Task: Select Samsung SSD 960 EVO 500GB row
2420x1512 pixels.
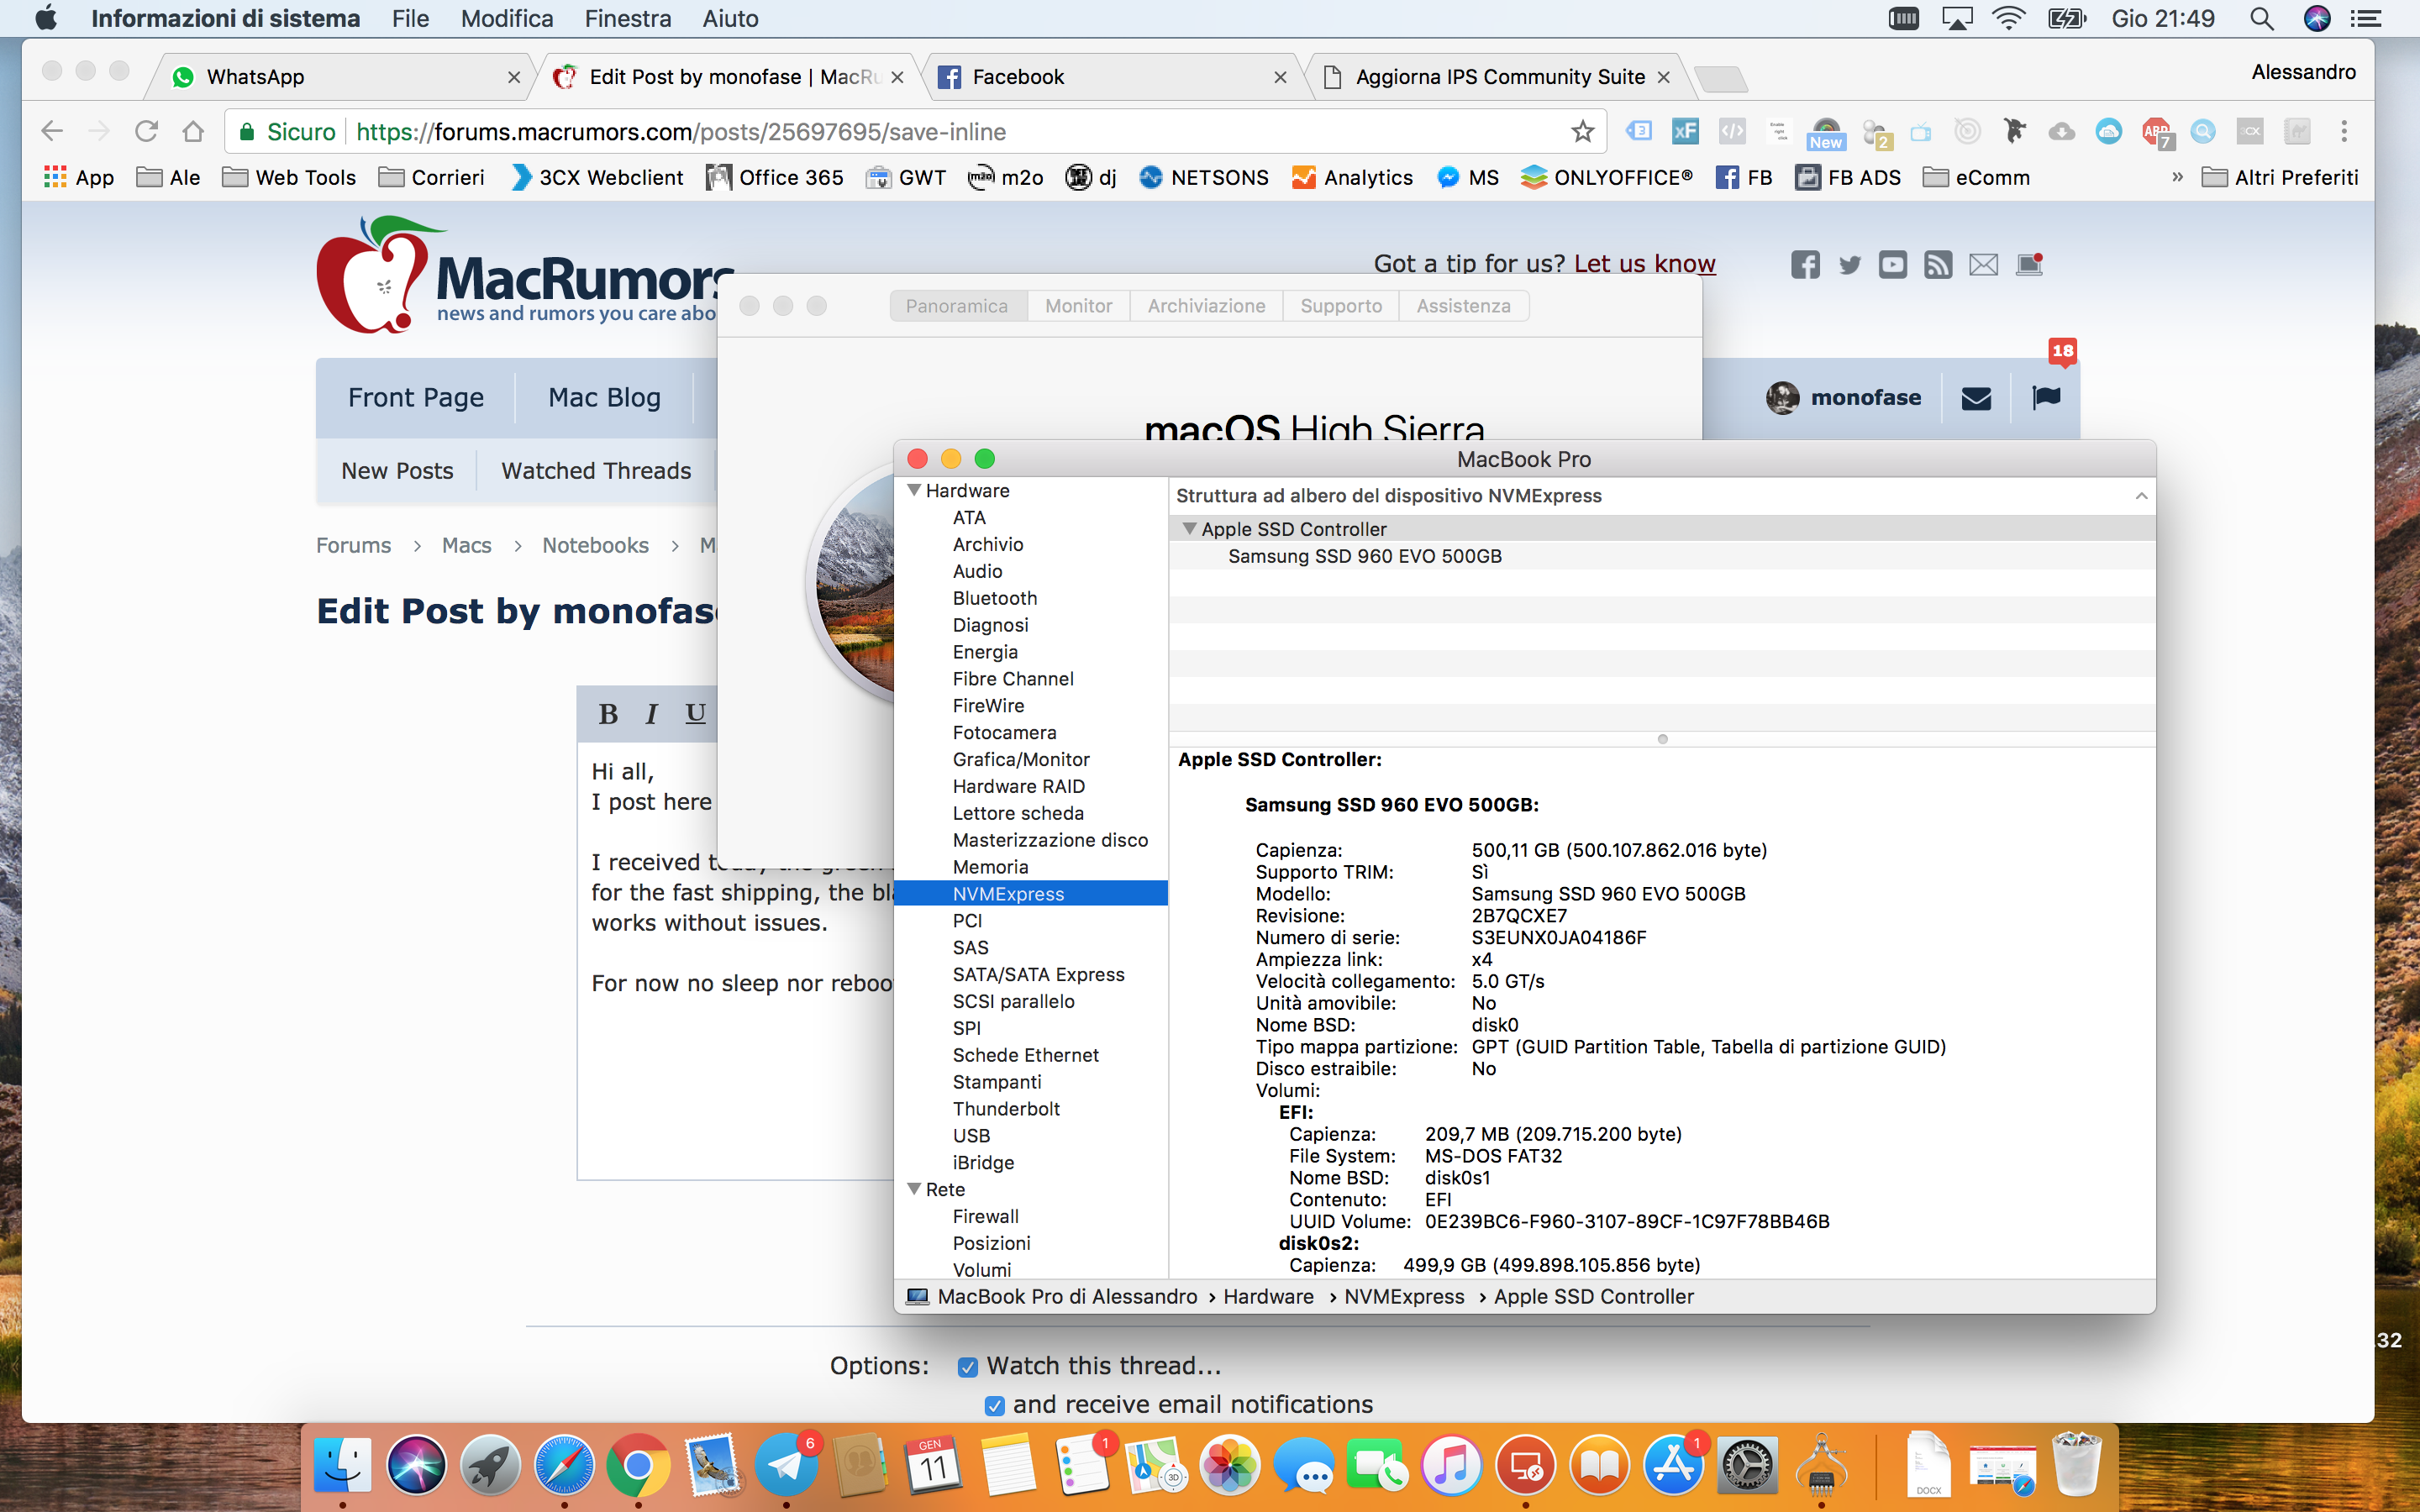Action: click(x=1662, y=556)
